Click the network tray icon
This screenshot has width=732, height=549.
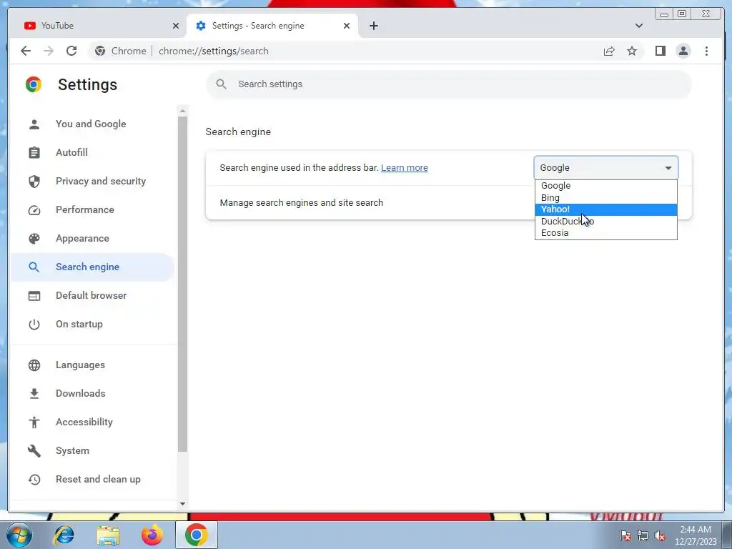643,535
